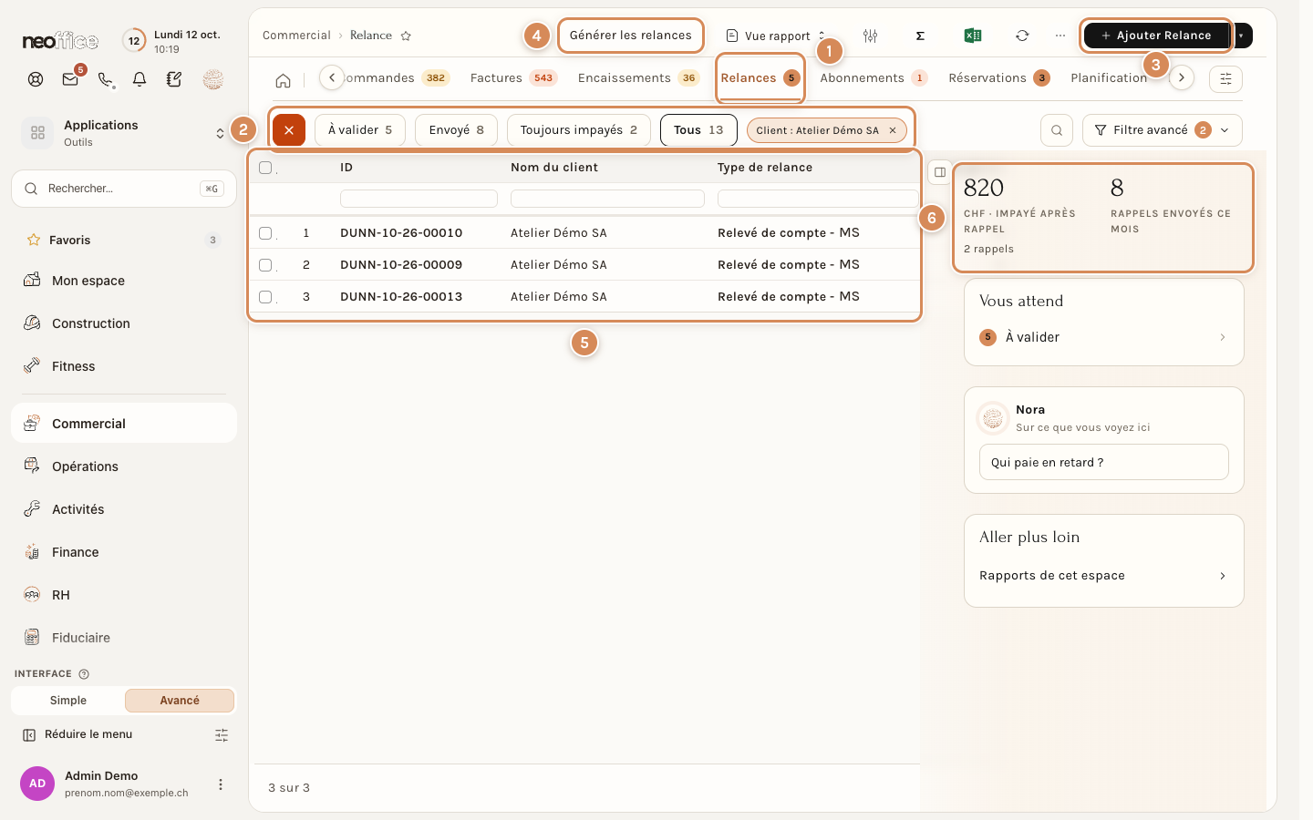Open the Réservations tab

coord(999,78)
